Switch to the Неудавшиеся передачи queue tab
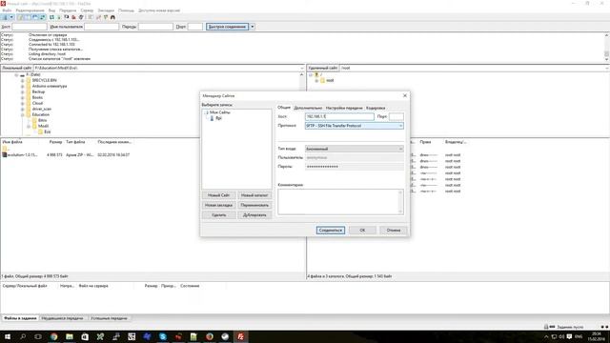 pos(62,318)
